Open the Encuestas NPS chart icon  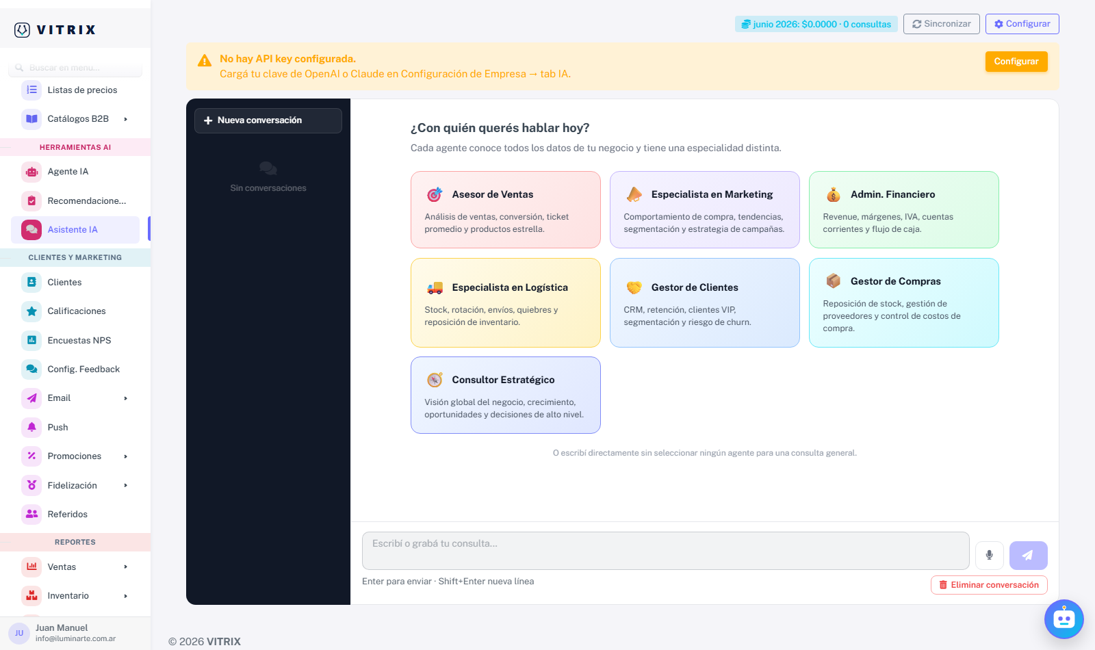[x=31, y=340]
